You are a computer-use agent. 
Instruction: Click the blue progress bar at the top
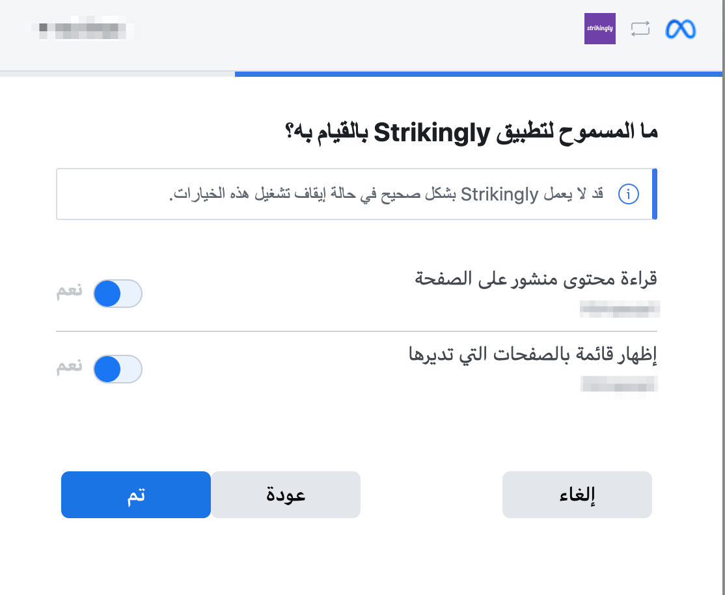click(478, 74)
